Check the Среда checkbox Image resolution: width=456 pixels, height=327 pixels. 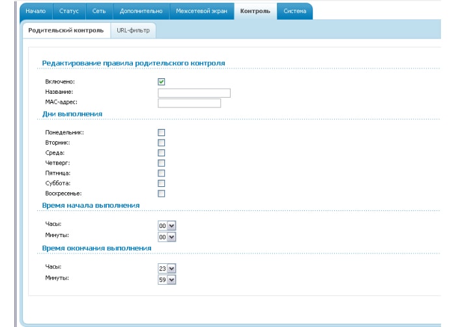[x=162, y=153]
